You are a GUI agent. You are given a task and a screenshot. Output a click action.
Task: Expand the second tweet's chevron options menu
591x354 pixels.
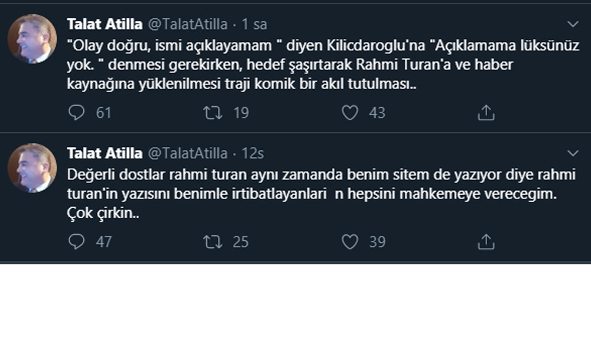pyautogui.click(x=573, y=153)
